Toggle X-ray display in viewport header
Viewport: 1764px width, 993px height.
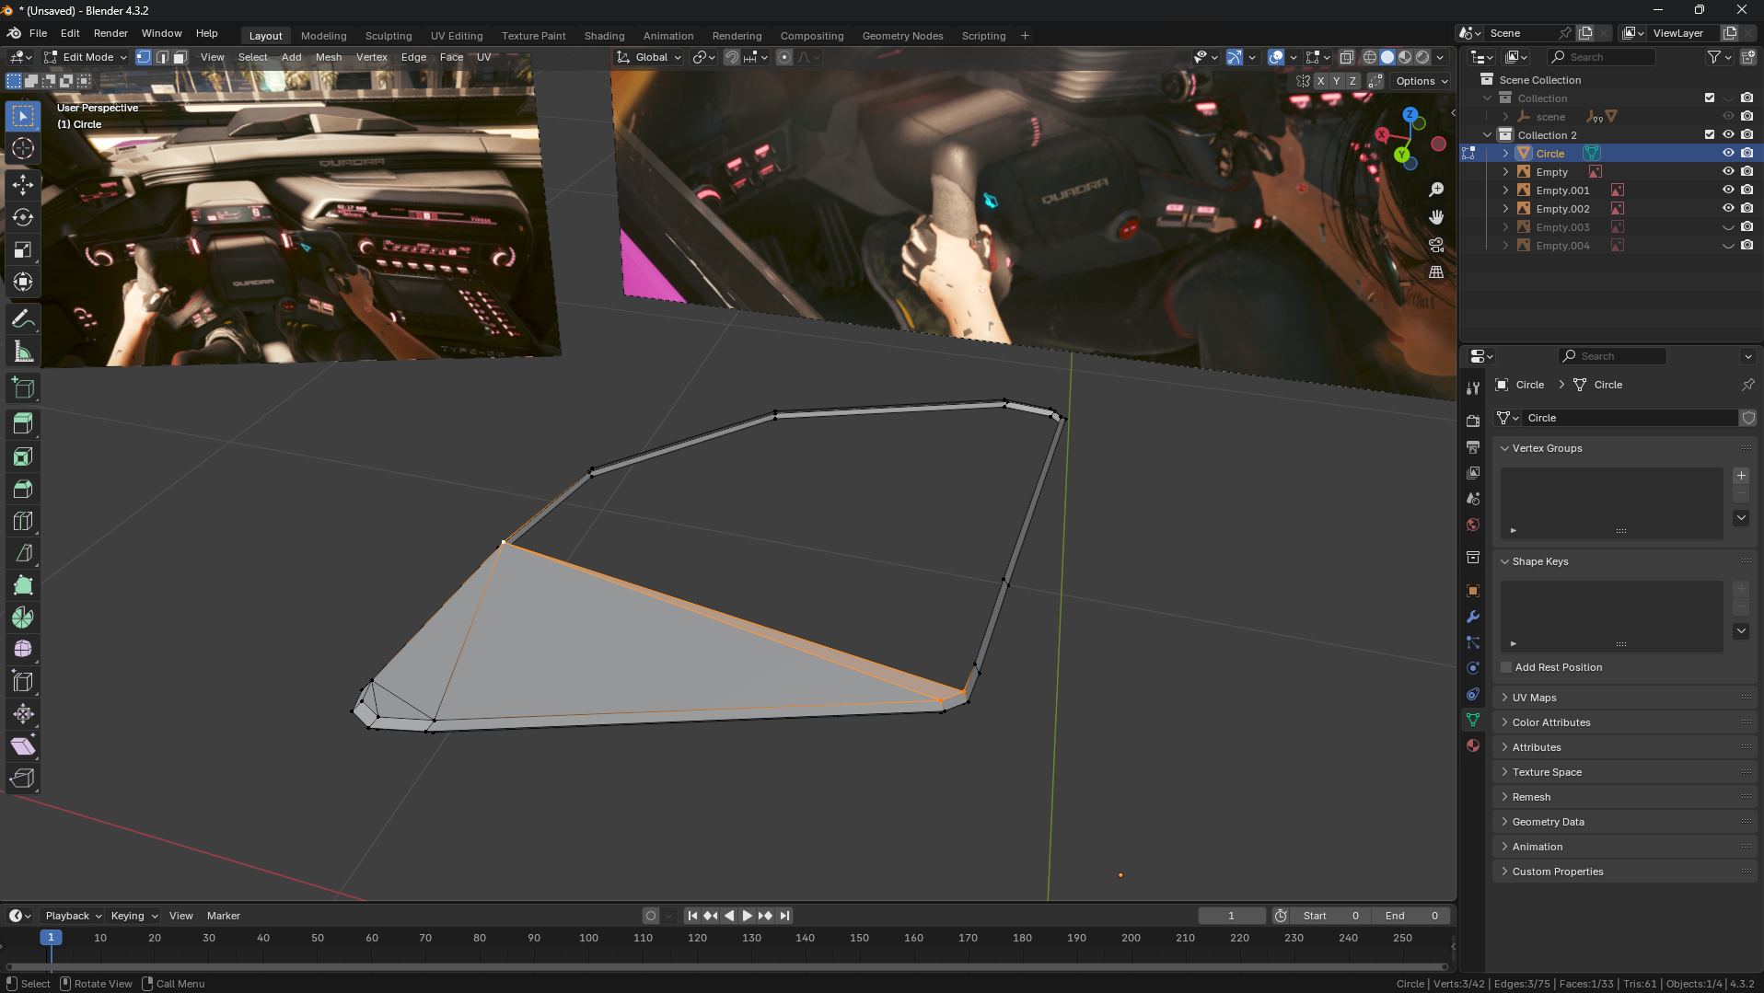(1346, 57)
